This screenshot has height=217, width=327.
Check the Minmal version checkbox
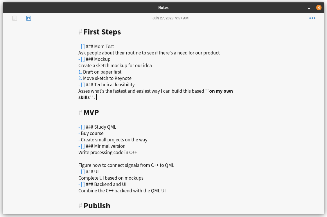click(82, 146)
